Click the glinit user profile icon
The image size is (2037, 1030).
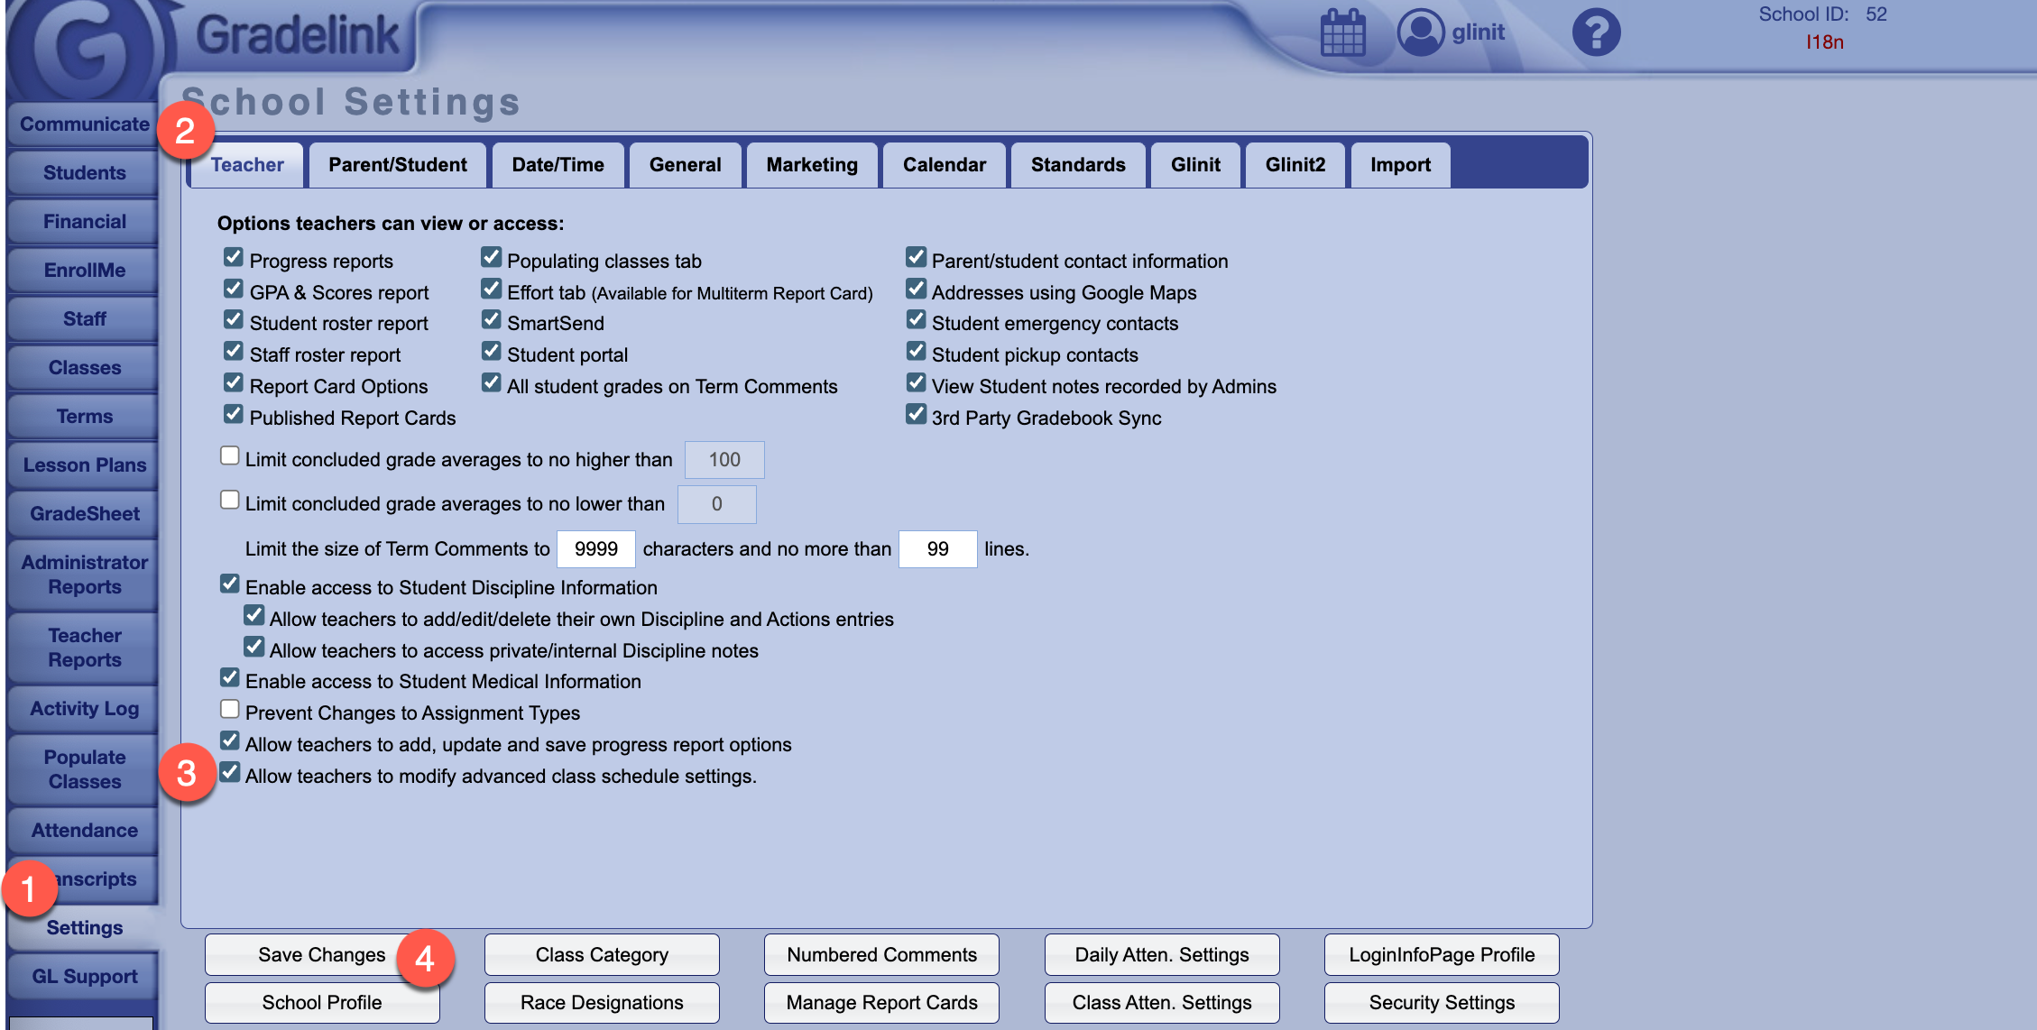coord(1421,32)
